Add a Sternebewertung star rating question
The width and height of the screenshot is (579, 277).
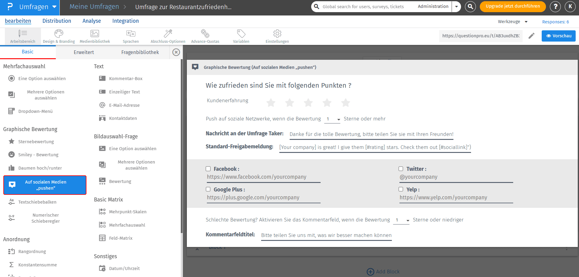(x=31, y=141)
